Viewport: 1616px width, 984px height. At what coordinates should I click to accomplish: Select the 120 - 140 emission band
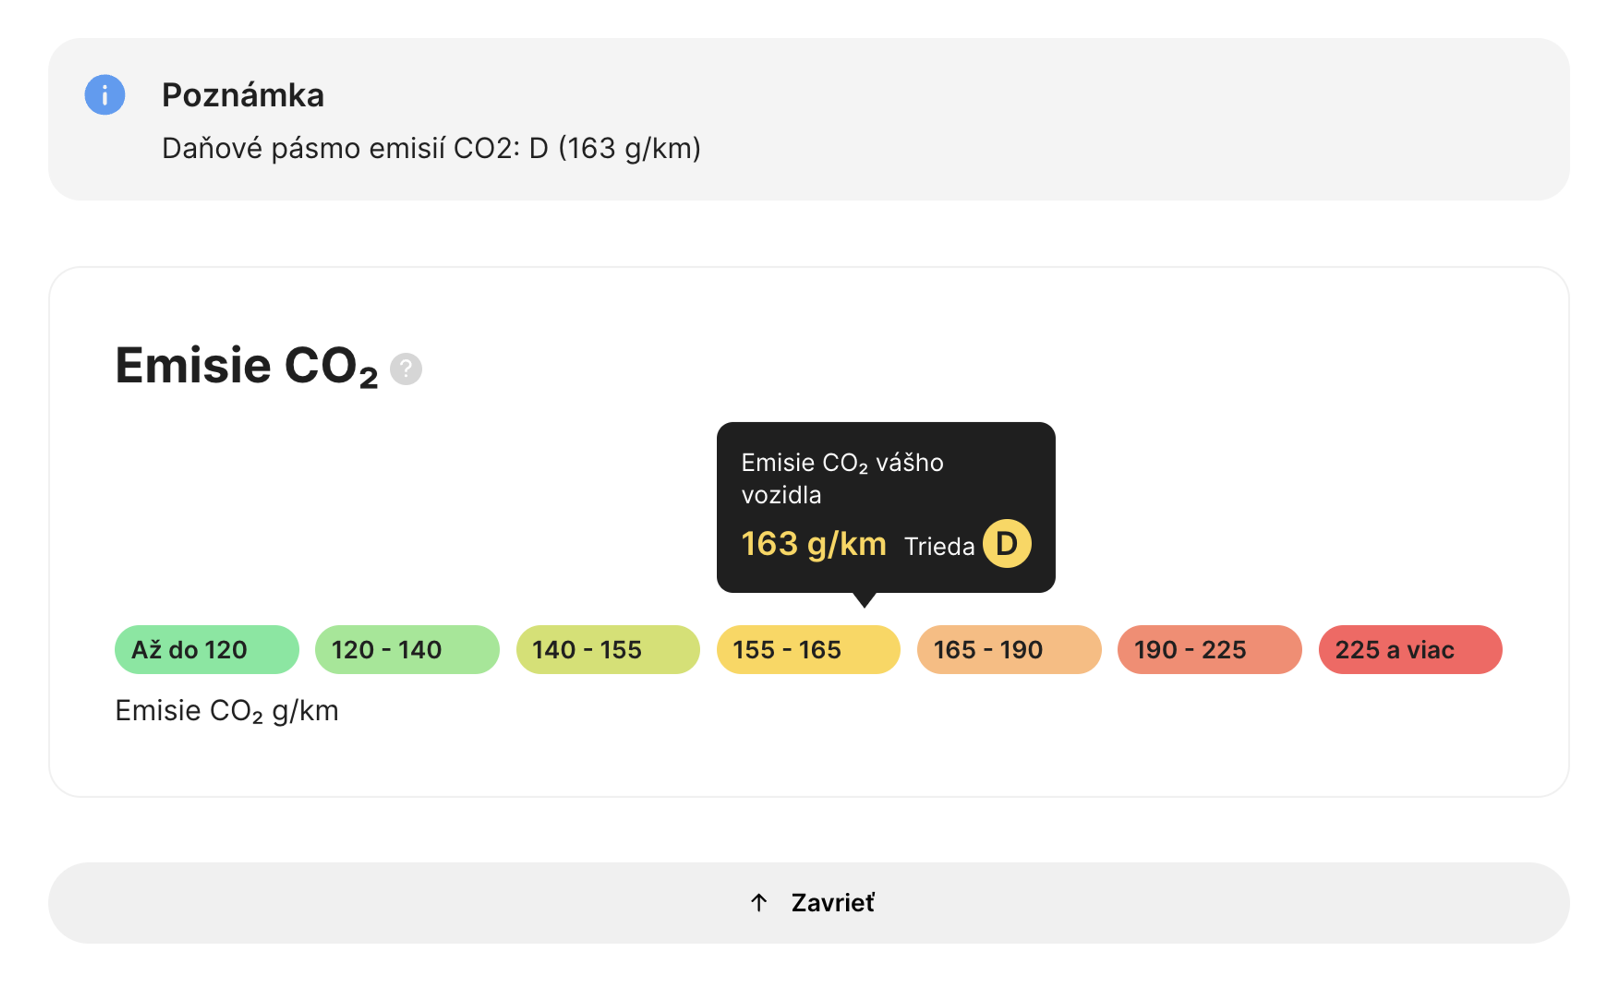coord(407,650)
